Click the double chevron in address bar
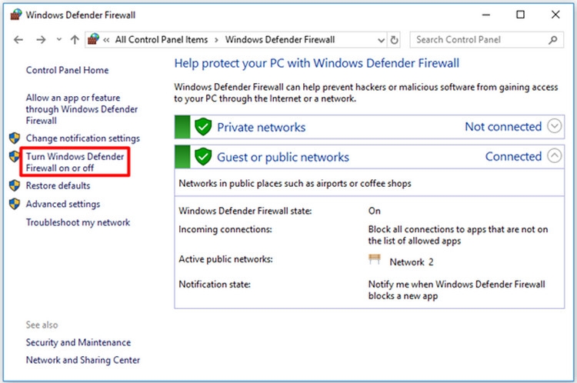The width and height of the screenshot is (577, 383). click(x=106, y=40)
